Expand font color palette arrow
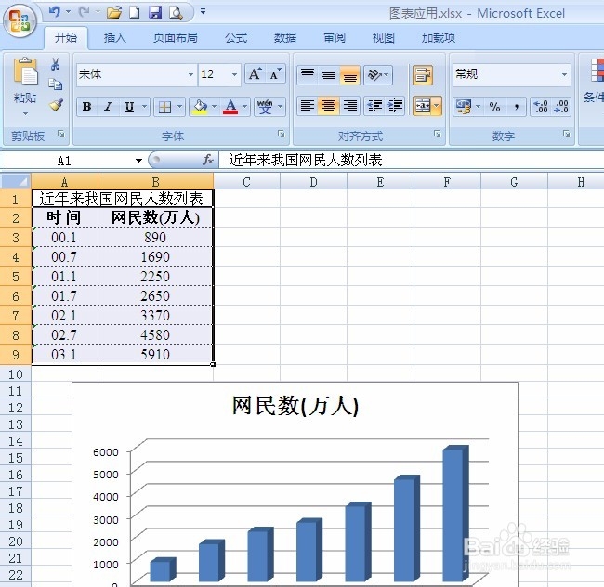 (x=244, y=107)
